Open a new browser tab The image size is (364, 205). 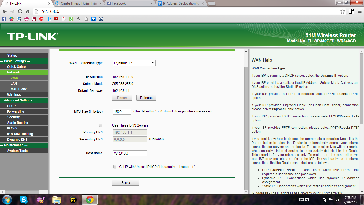click(211, 3)
